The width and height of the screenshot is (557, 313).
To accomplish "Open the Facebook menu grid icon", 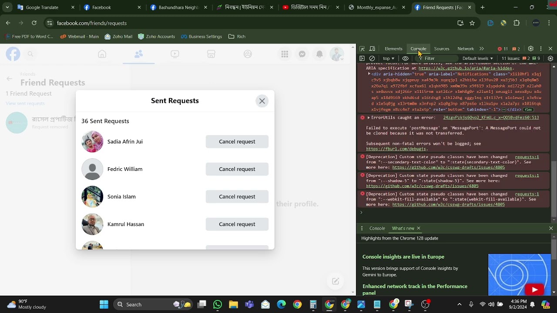I will tap(285, 54).
